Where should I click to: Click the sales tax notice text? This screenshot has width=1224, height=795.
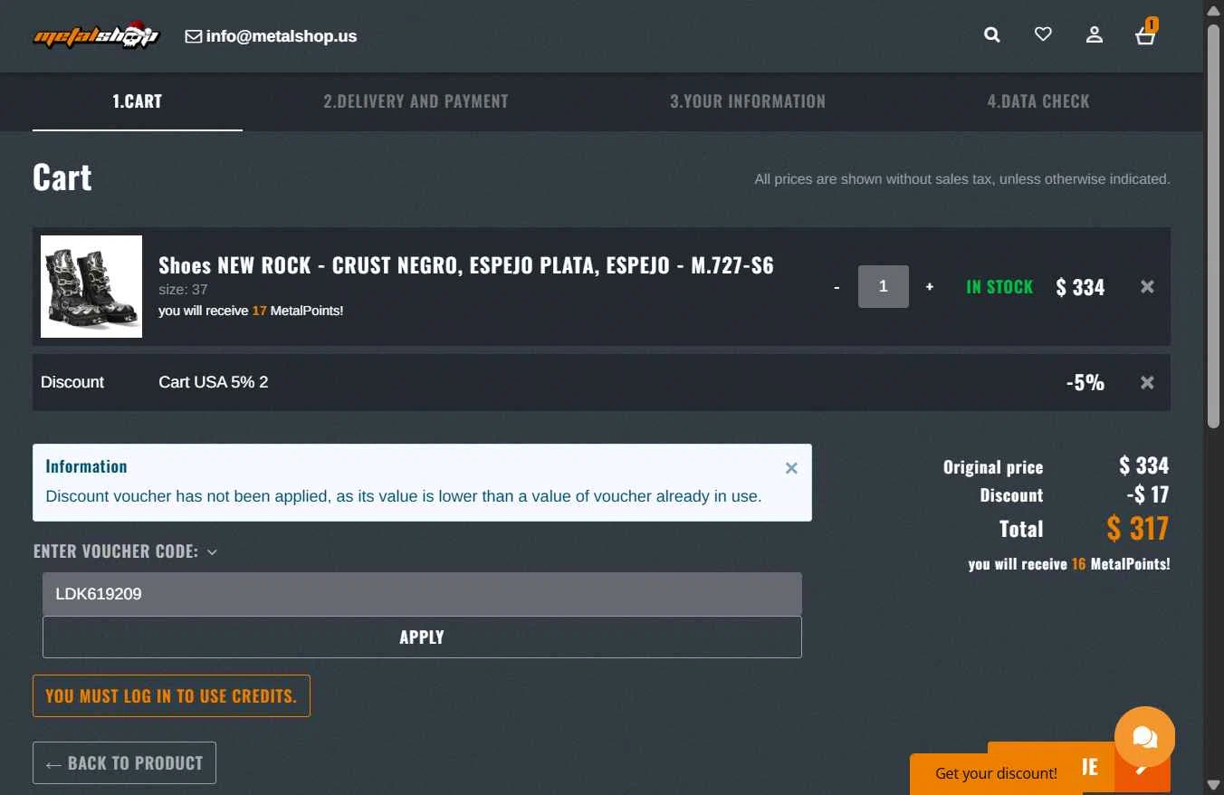[x=962, y=179]
